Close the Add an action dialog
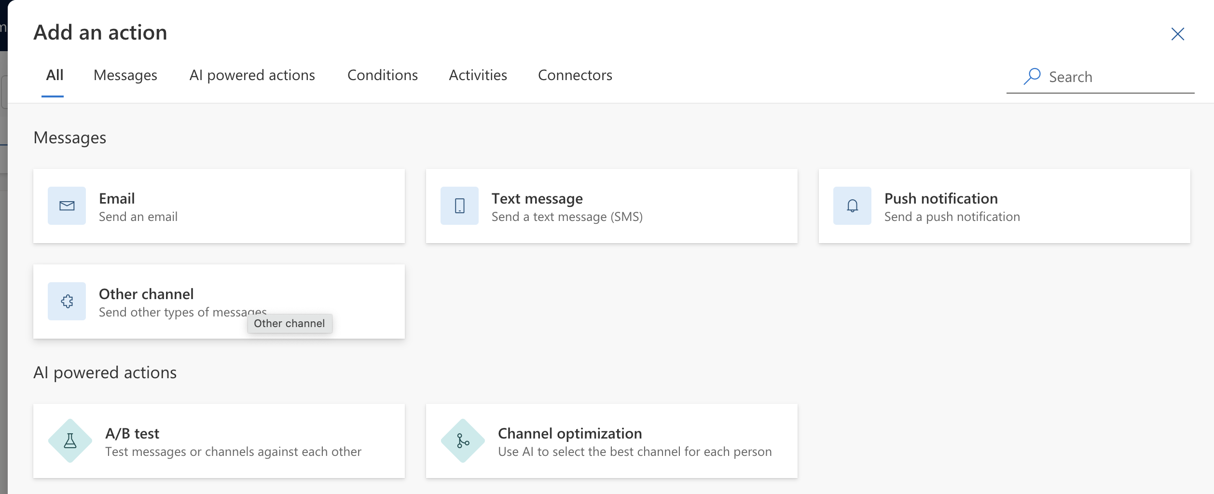 1178,34
